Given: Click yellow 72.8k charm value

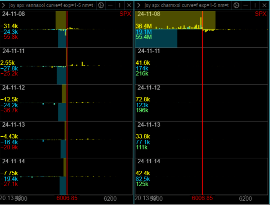Looking at the screenshot, I should tap(143, 100).
